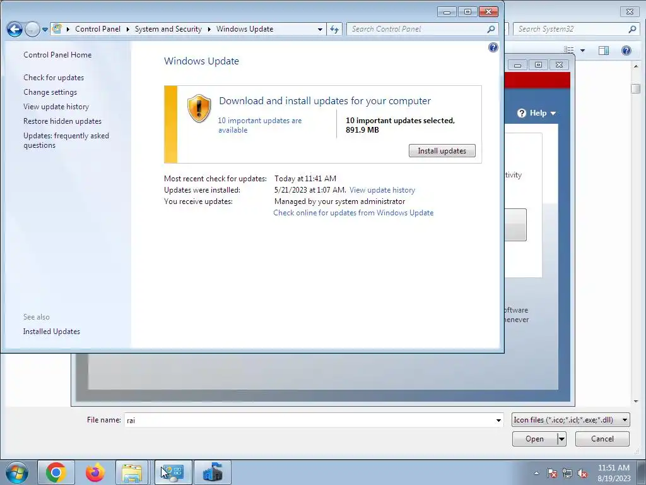The image size is (646, 485).
Task: Click View update history next to install date
Action: pos(382,190)
